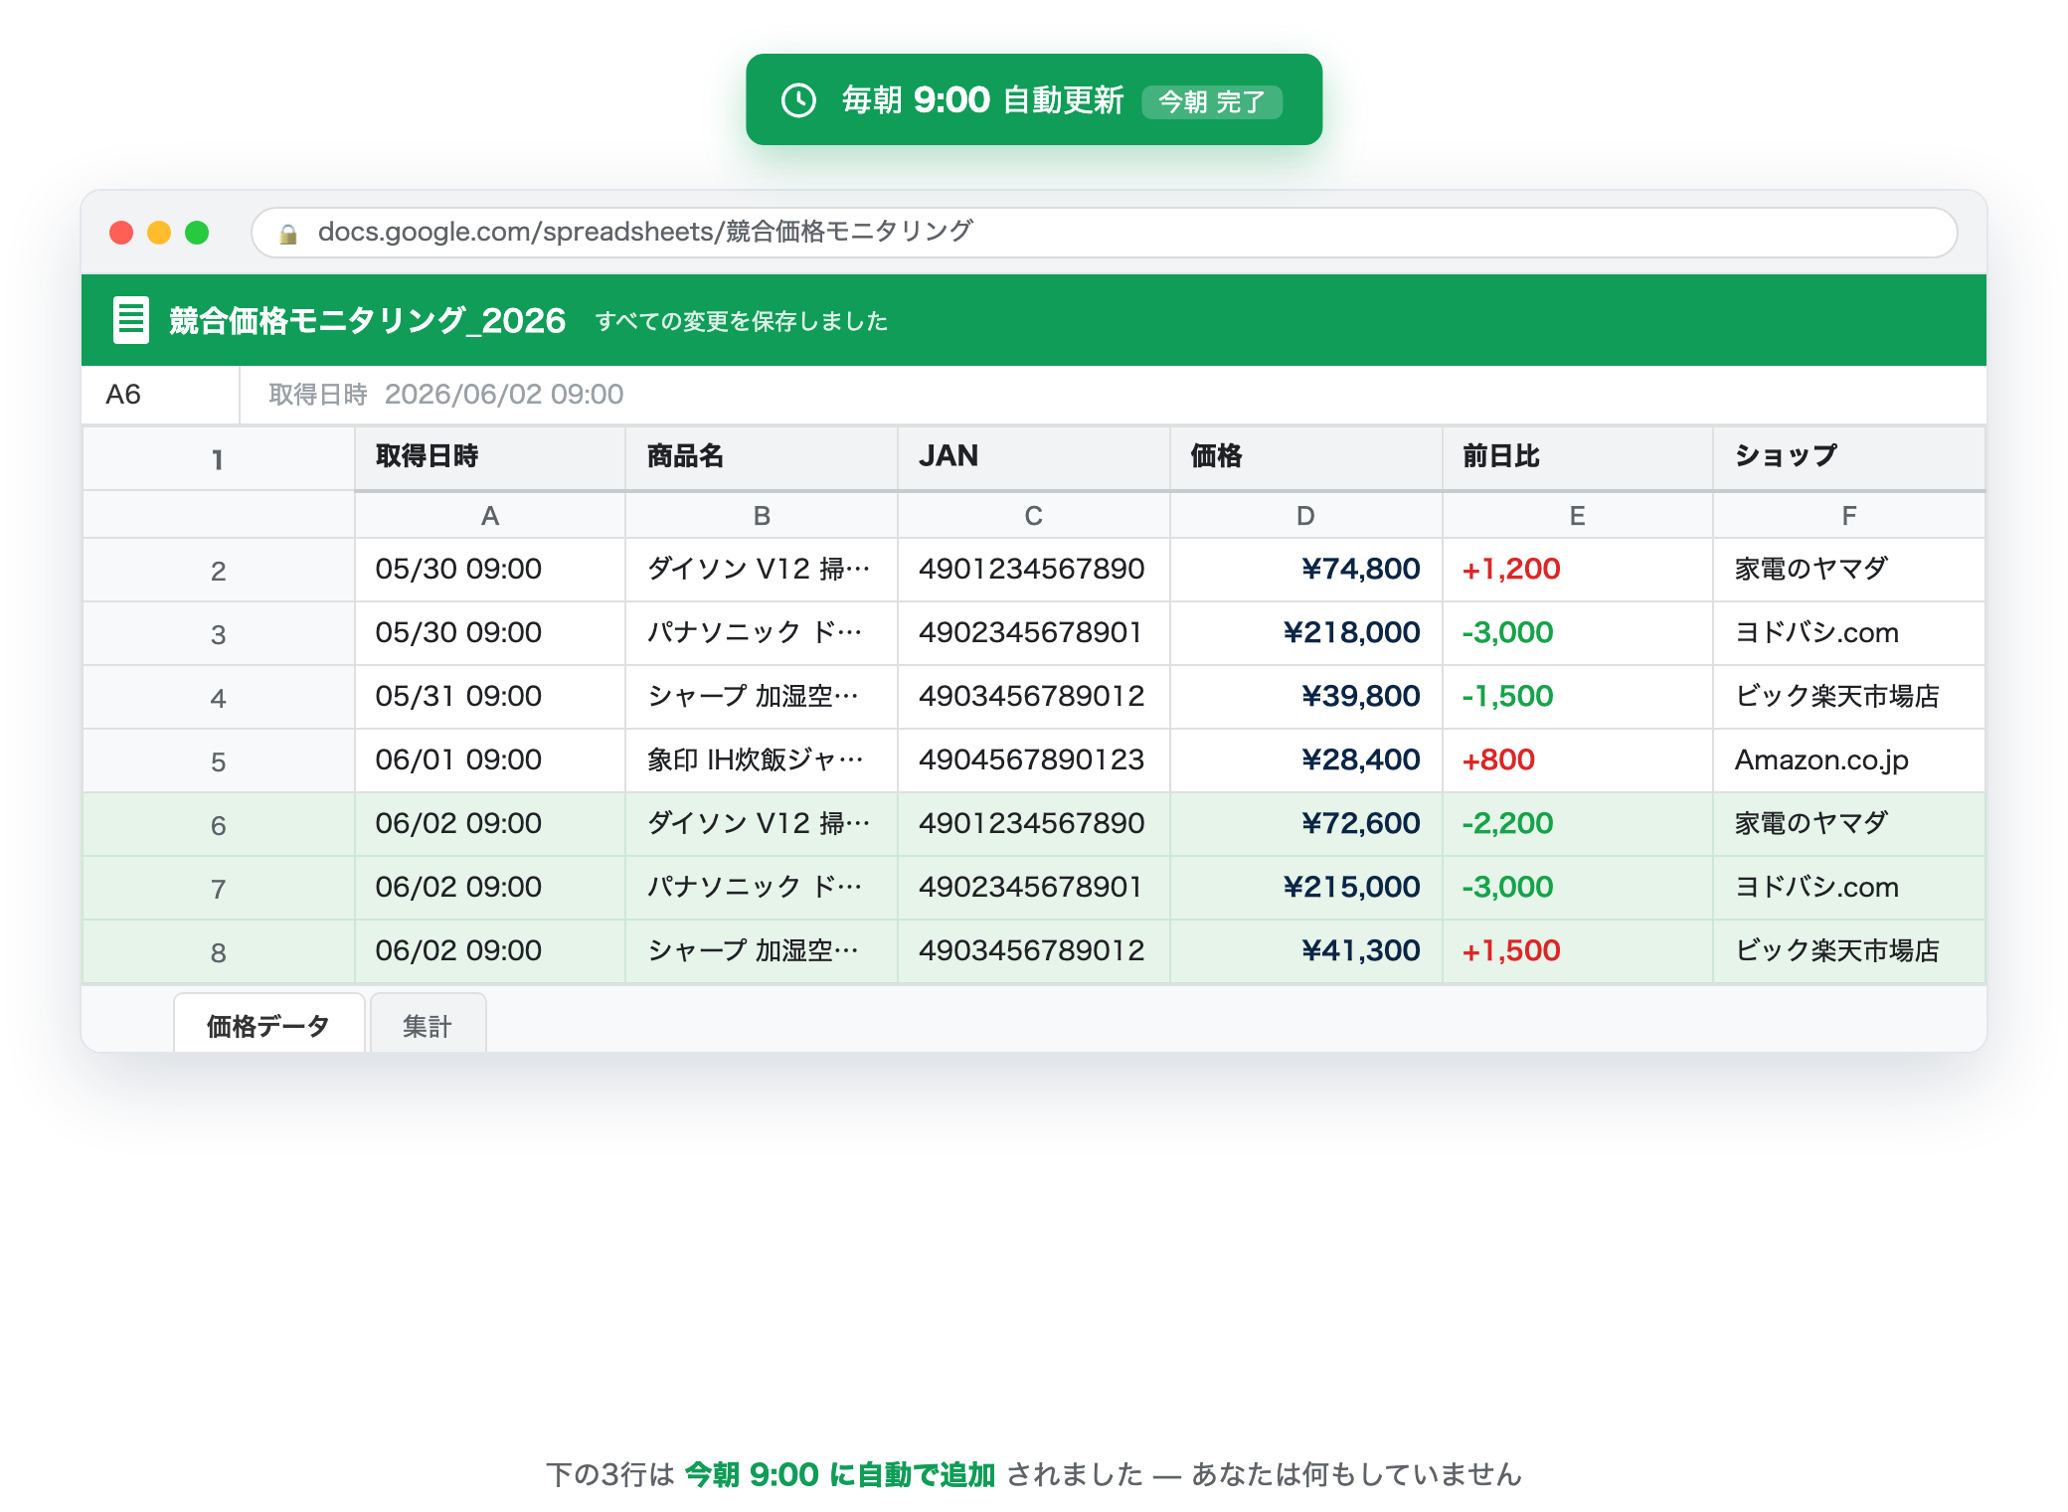
Task: Click the price cell ¥72,600
Action: click(1305, 824)
